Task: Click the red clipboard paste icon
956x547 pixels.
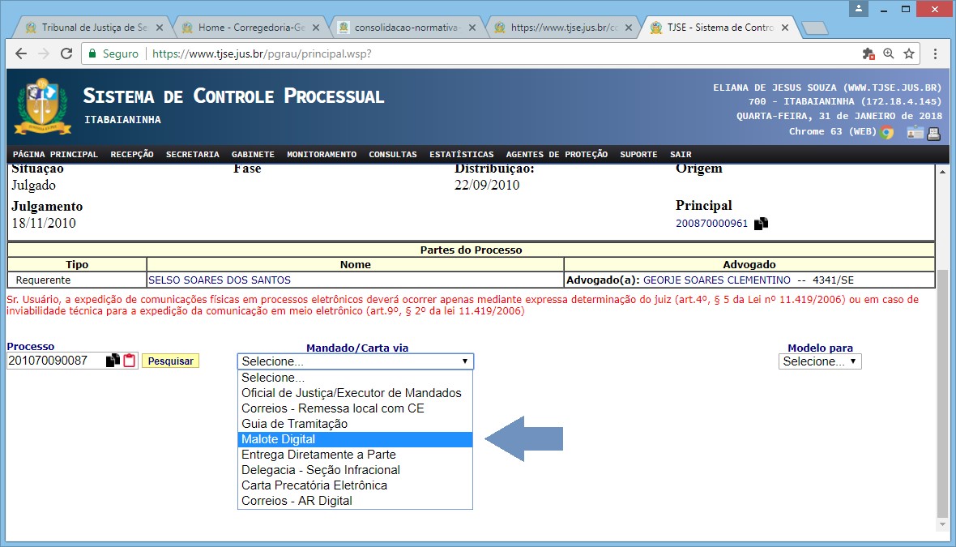Action: 130,361
